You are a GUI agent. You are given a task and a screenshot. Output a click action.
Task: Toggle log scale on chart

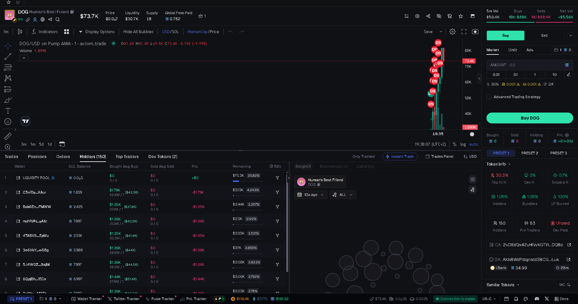pos(463,144)
